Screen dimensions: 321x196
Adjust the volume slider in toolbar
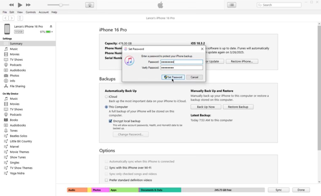tap(61, 5)
